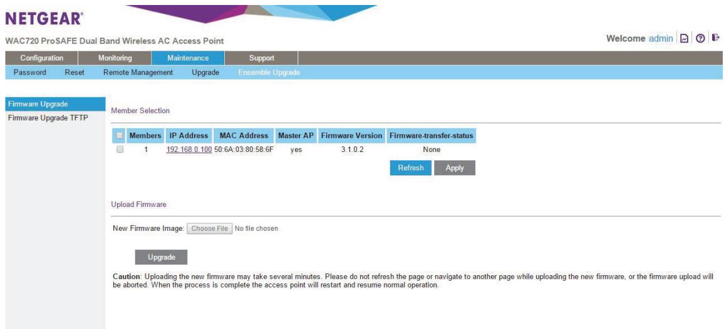Screen dimensions: 724x329
Task: Open Remote Management submenu
Action: [x=138, y=73]
